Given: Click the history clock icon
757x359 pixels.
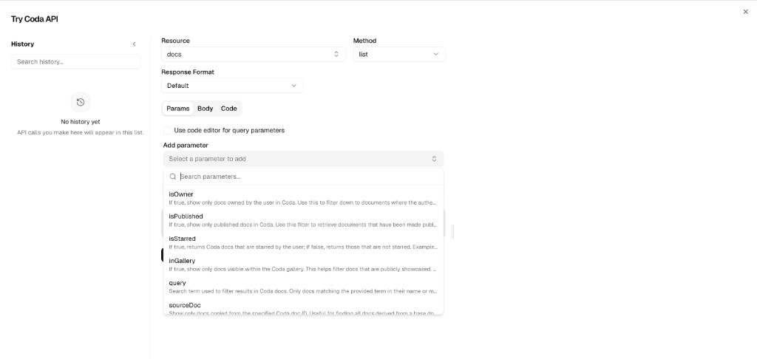Looking at the screenshot, I should (x=81, y=102).
